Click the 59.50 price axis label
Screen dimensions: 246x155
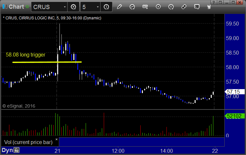232,24
